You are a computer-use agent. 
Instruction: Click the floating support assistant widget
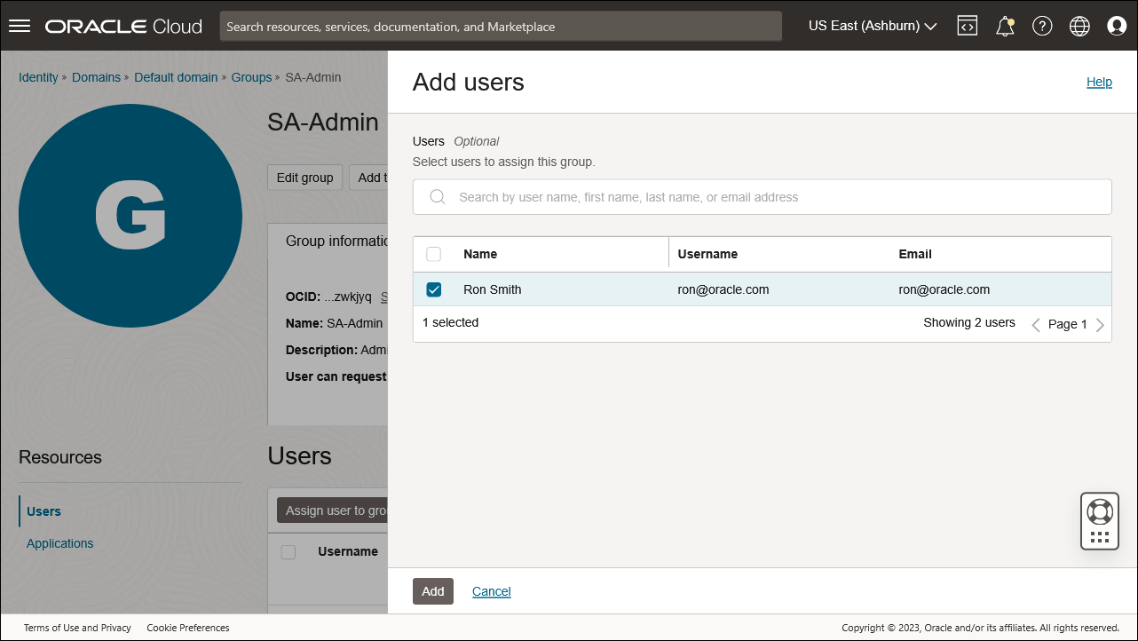1099,520
